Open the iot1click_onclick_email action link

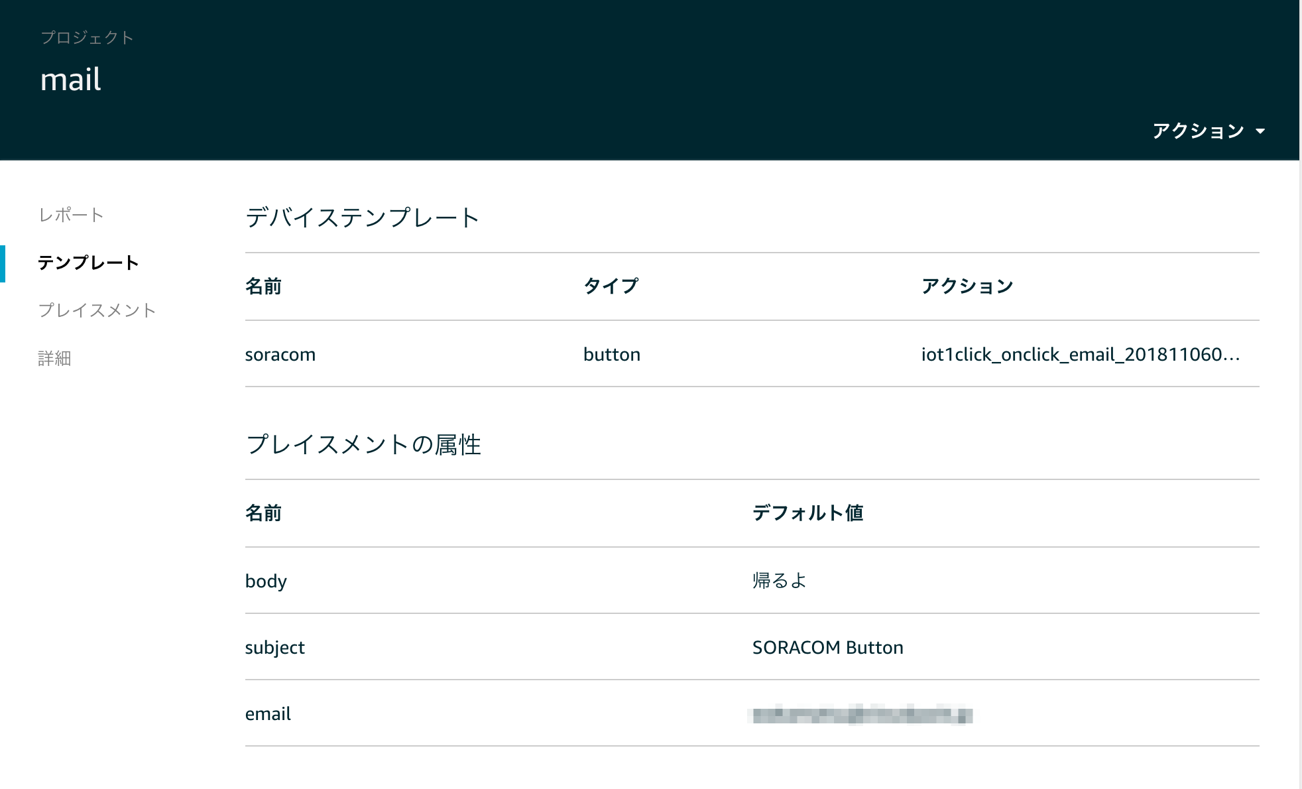point(1081,354)
